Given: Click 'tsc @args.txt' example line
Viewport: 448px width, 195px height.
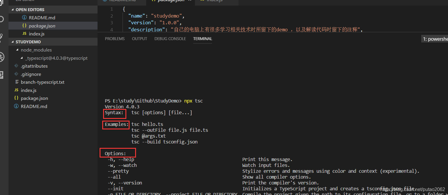Looking at the screenshot, I should point(148,136).
